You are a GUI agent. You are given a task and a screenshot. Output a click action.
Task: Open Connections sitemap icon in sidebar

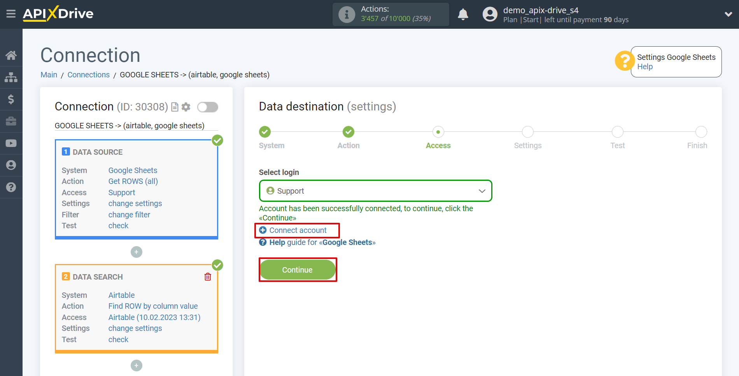[11, 77]
